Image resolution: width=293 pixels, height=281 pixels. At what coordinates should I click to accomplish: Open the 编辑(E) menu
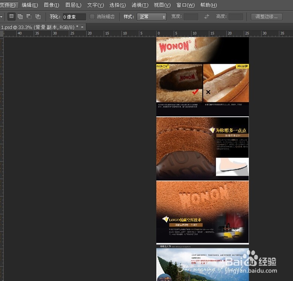(30, 5)
